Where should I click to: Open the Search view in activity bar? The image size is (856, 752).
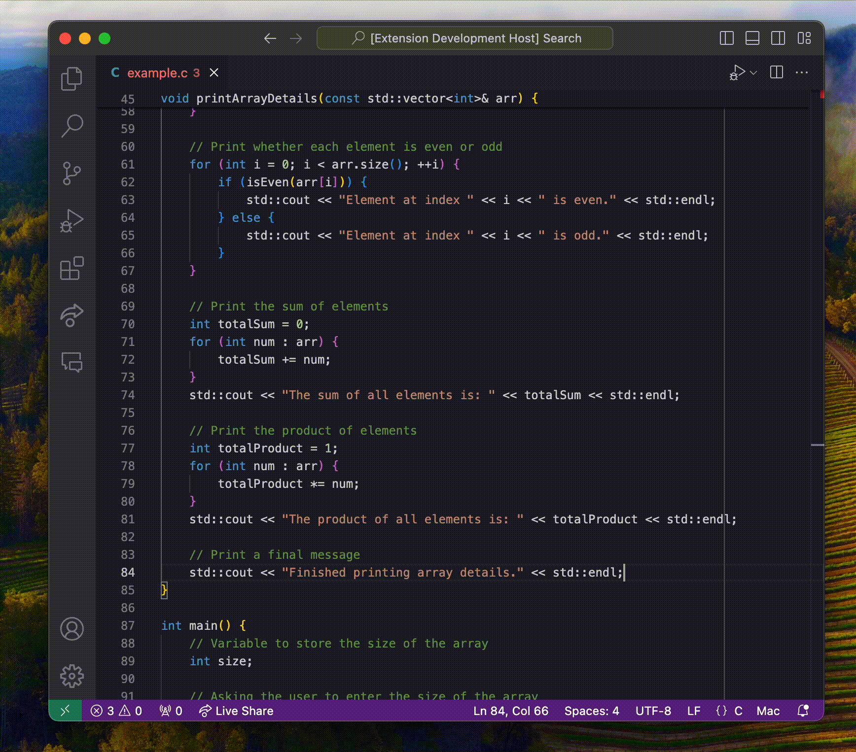point(72,126)
